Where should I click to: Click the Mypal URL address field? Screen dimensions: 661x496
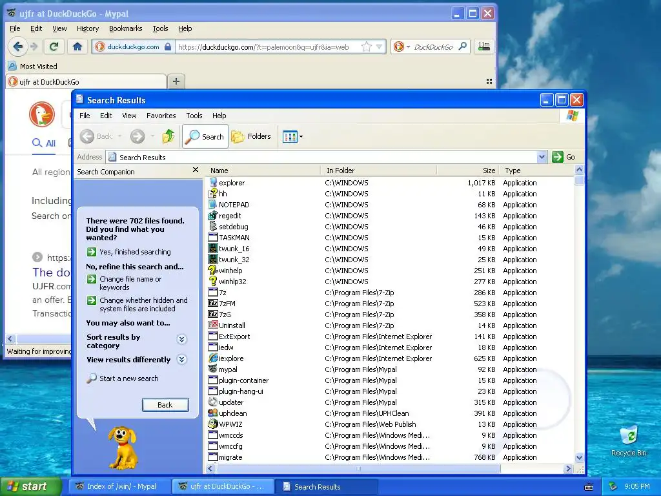pyautogui.click(x=269, y=46)
